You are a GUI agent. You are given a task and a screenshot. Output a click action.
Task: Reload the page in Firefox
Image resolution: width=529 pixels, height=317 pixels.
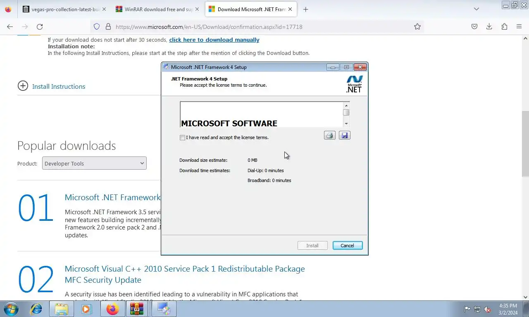(40, 26)
